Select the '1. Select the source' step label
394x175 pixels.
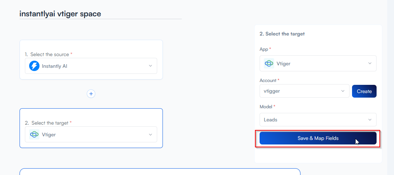(x=47, y=54)
